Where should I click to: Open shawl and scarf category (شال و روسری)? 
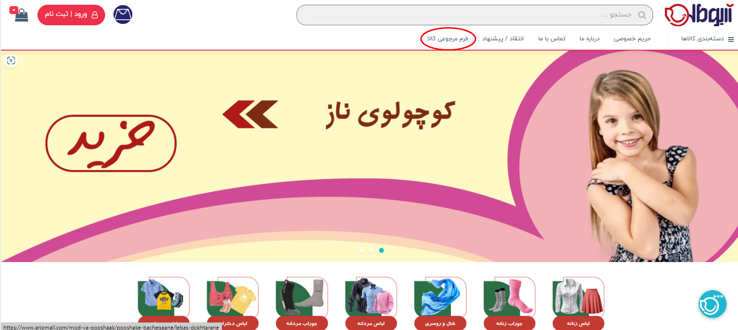click(440, 303)
